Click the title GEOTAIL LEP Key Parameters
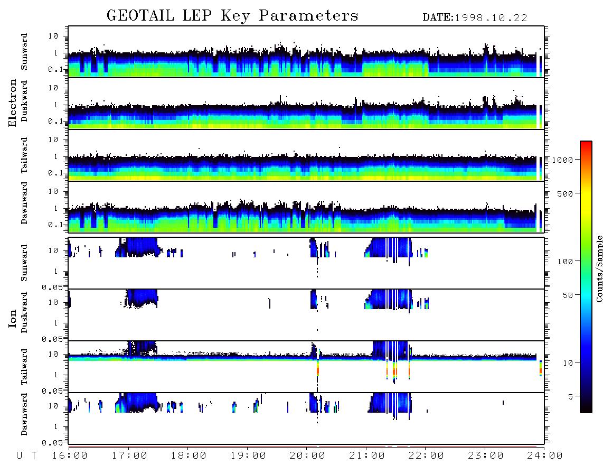 point(232,16)
